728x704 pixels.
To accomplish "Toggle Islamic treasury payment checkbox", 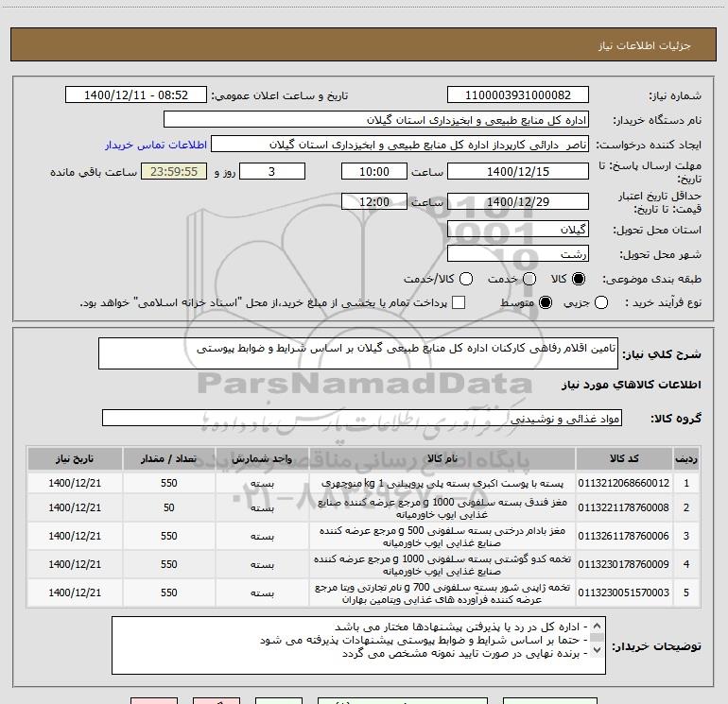I will [459, 302].
